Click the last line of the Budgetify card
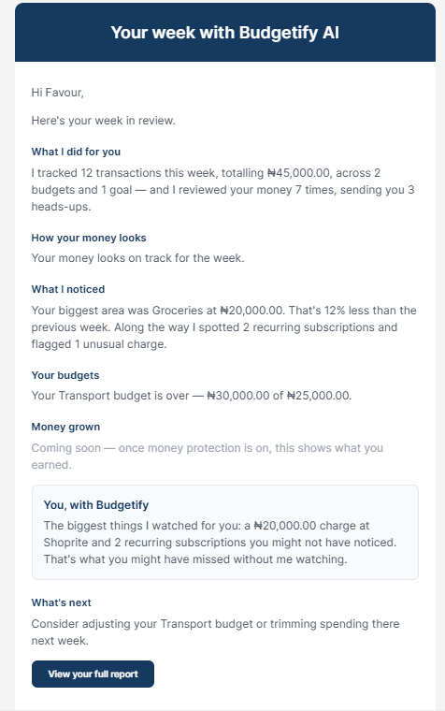 pos(195,559)
